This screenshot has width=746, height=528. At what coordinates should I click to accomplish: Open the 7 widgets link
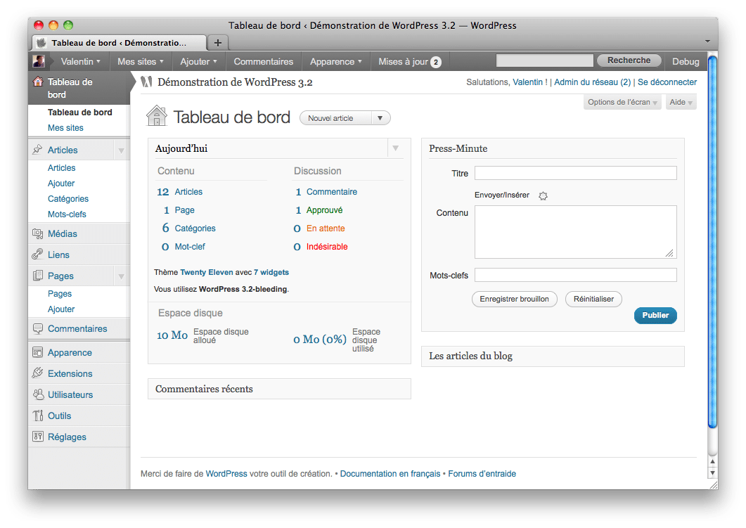pyautogui.click(x=271, y=272)
